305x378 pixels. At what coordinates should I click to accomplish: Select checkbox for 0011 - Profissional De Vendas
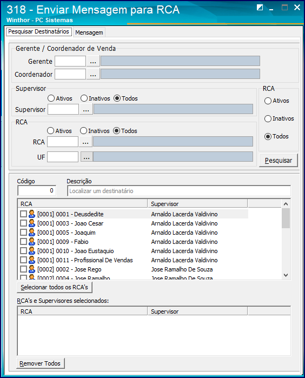[23, 260]
